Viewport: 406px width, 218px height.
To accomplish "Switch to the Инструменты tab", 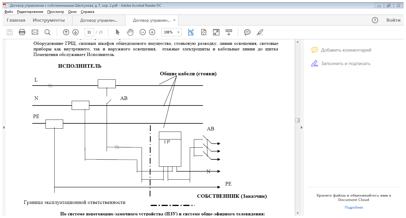I will [x=49, y=20].
